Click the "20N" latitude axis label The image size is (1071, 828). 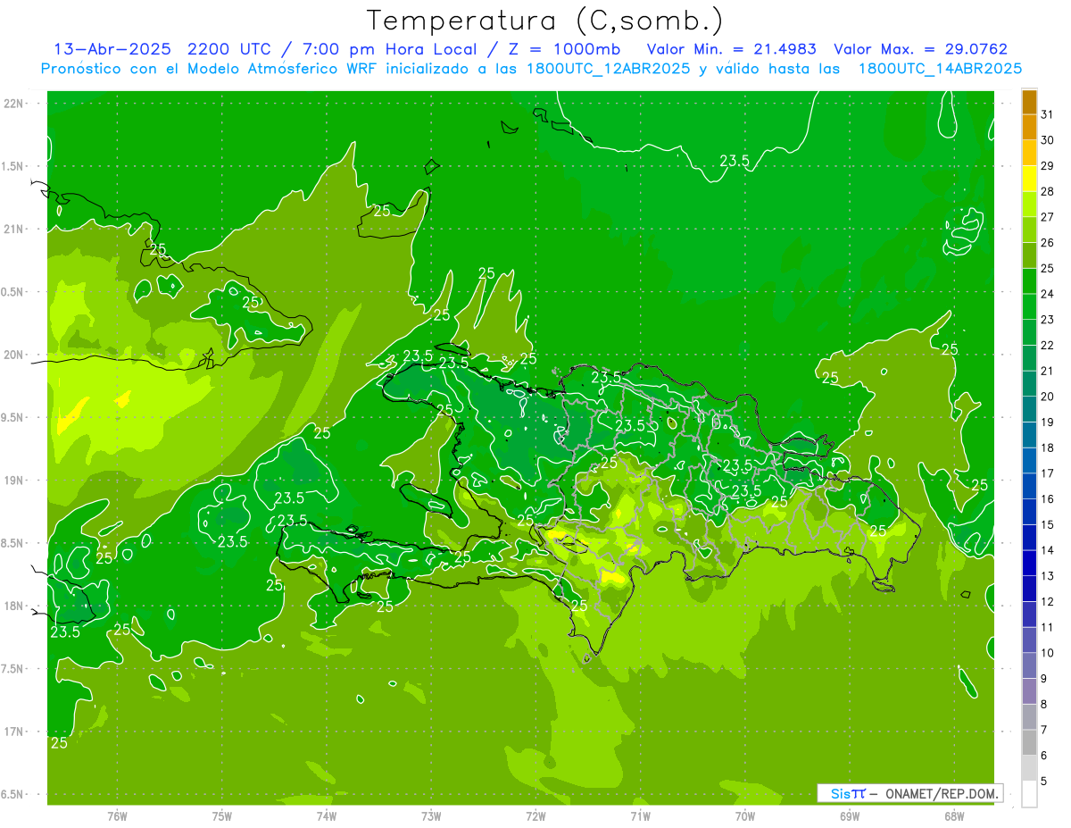click(15, 355)
